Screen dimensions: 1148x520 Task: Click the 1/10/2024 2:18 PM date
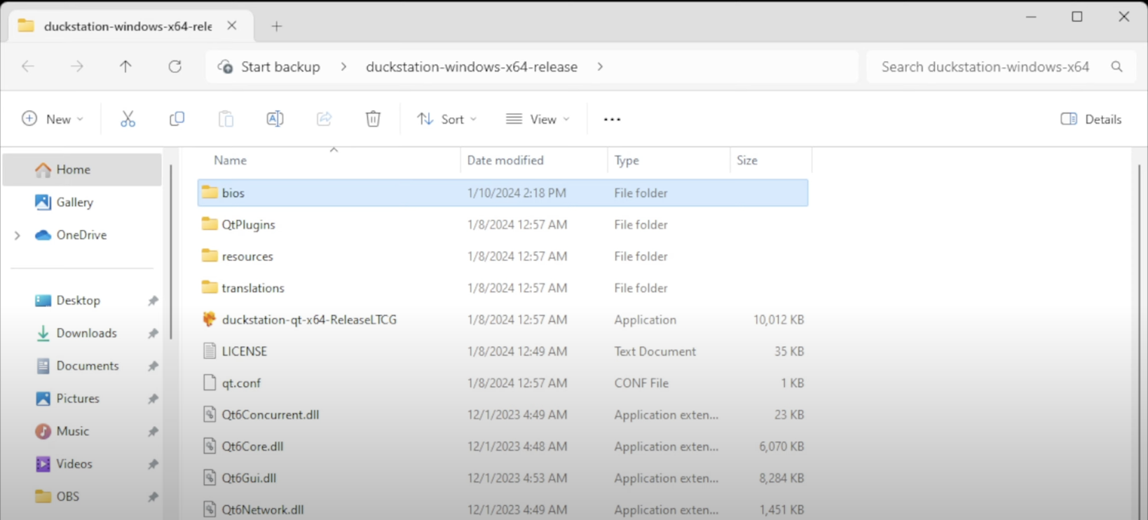[x=517, y=193]
